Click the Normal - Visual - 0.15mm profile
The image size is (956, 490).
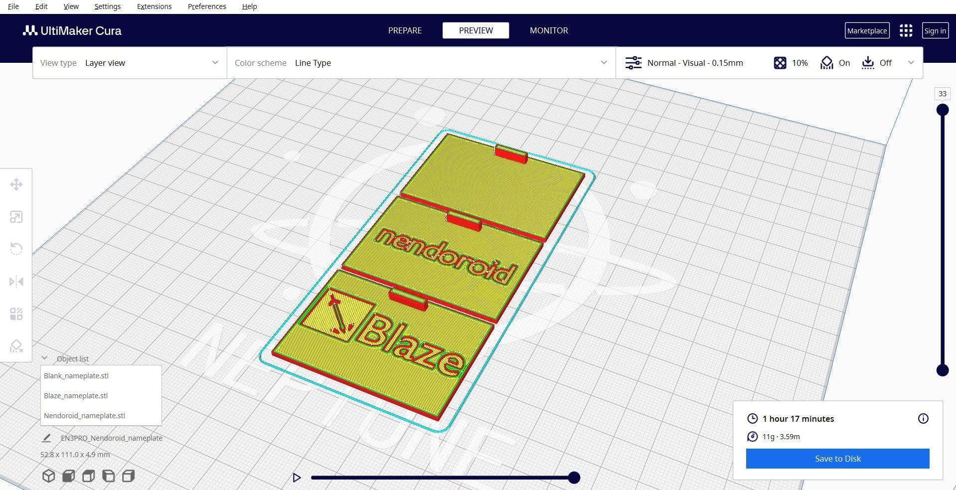point(695,63)
